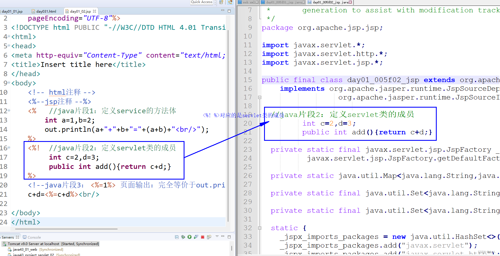Click the 'import javax.servlet.http.*;' line
This screenshot has height=256, width=500.
pyautogui.click(x=325, y=54)
